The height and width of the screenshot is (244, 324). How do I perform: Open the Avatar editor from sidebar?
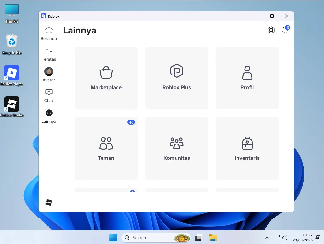tap(49, 75)
